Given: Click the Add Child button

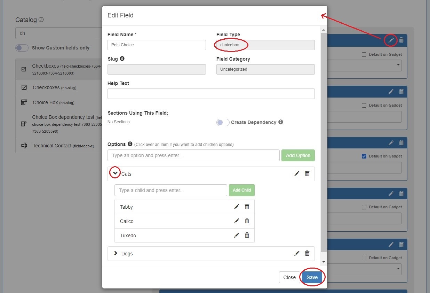Looking at the screenshot, I should [241, 190].
